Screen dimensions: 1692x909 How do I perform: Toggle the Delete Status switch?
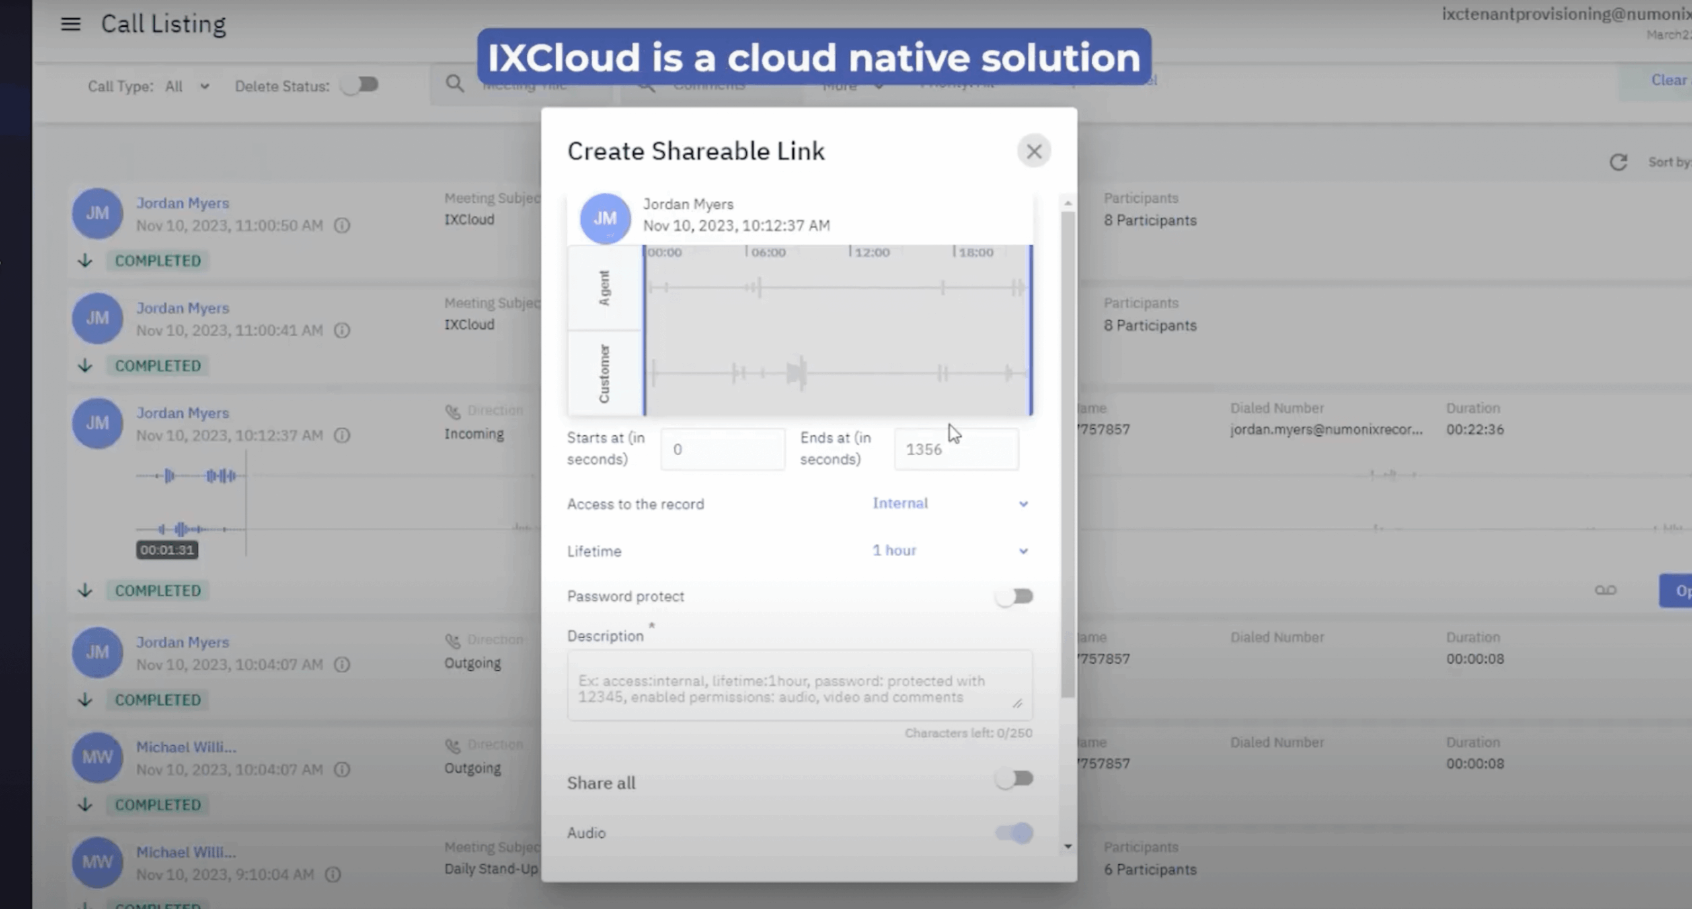pos(360,85)
